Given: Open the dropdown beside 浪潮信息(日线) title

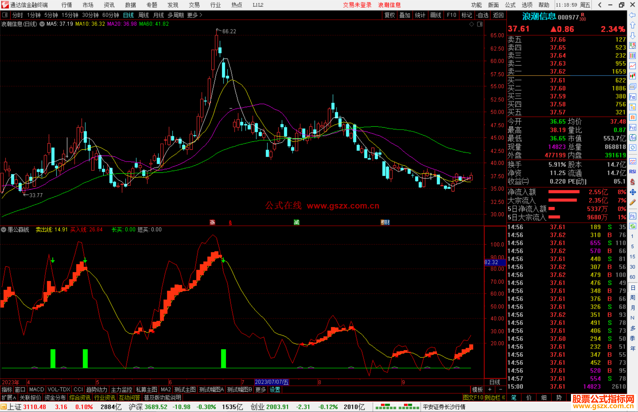Looking at the screenshot, I should point(42,24).
